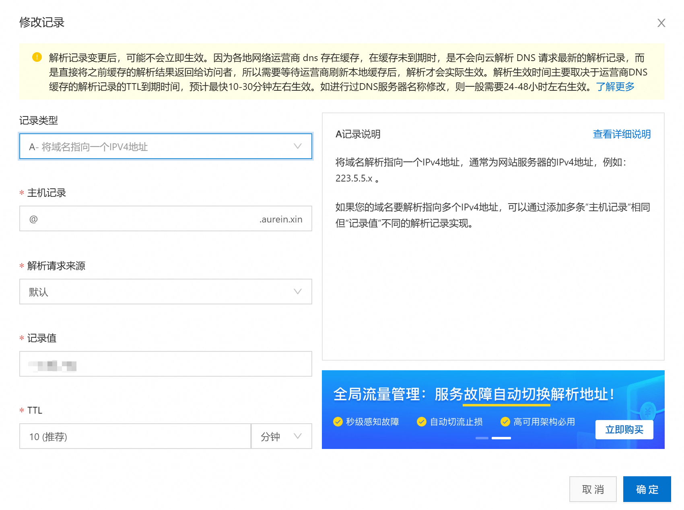Click the 高可用架构必用 checkmark icon
The height and width of the screenshot is (510, 684).
pyautogui.click(x=505, y=422)
